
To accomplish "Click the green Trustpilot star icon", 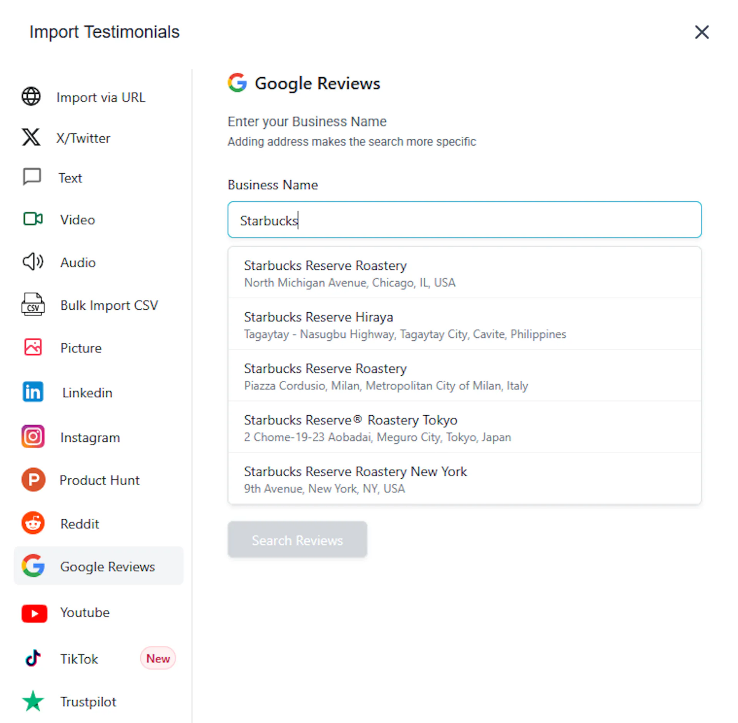I will (x=33, y=701).
